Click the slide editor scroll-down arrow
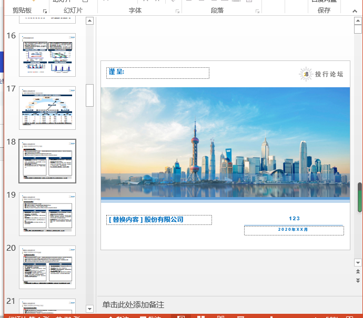The image size is (363, 318). [x=358, y=262]
